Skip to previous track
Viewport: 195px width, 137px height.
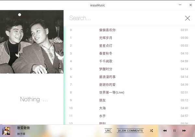pyautogui.click(x=165, y=131)
